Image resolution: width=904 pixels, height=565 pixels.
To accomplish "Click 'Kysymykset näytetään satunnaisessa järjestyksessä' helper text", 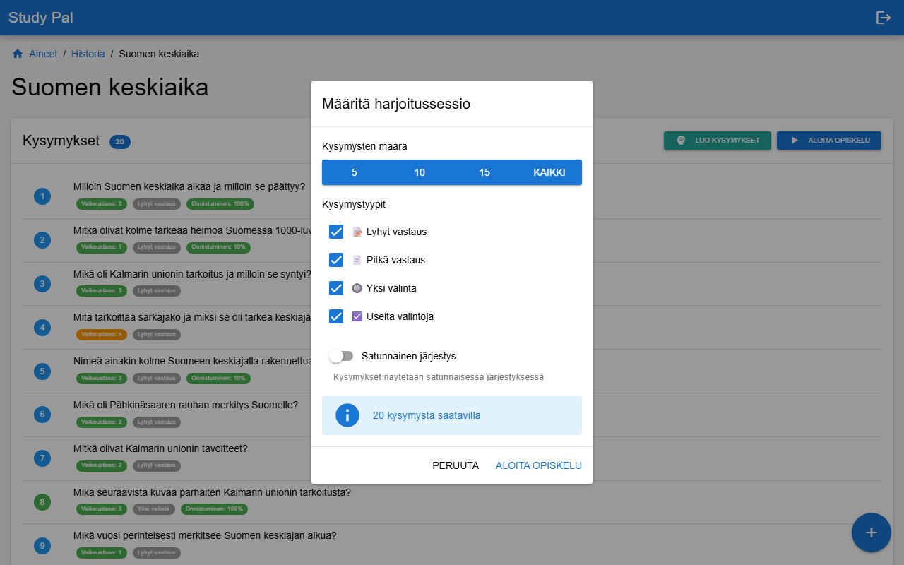I will pyautogui.click(x=439, y=377).
